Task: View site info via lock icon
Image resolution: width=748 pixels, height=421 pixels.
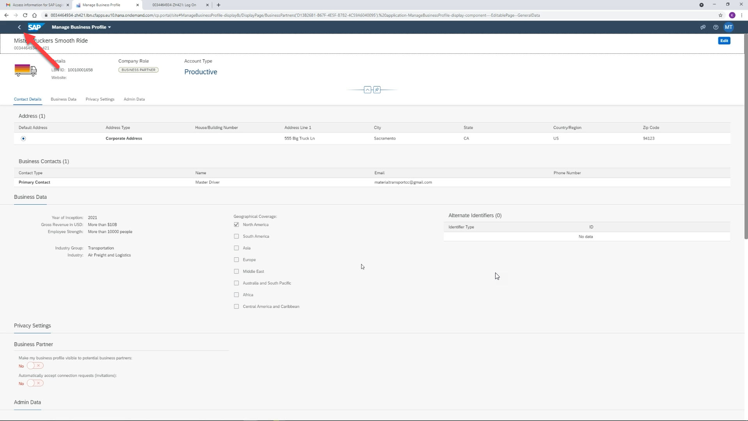Action: point(46,15)
